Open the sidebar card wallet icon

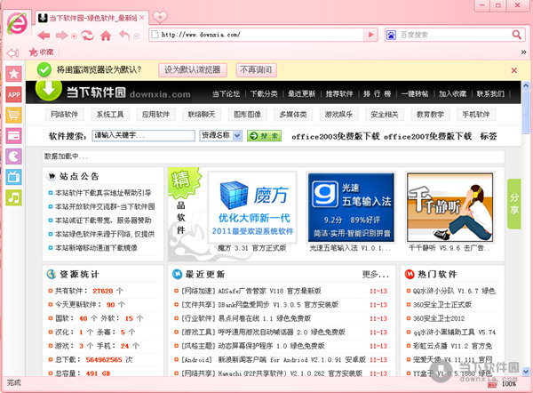(14, 135)
